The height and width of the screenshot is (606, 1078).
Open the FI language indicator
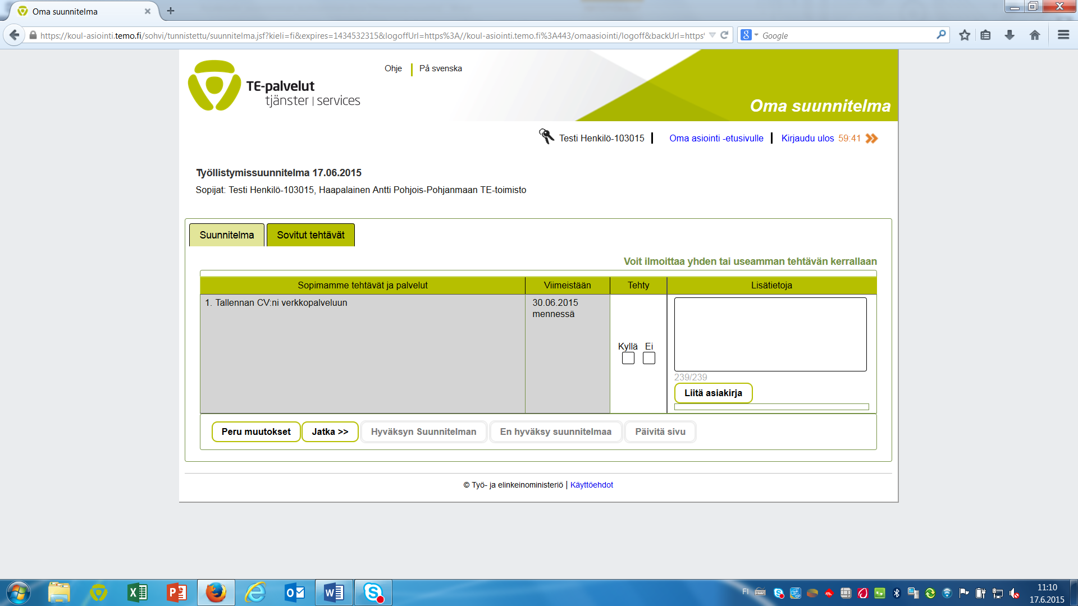click(745, 592)
